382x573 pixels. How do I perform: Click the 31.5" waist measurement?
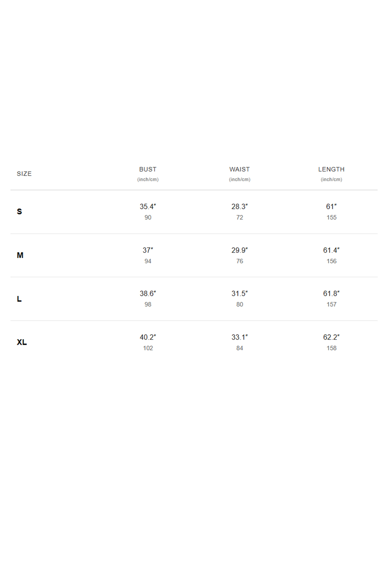pos(239,294)
